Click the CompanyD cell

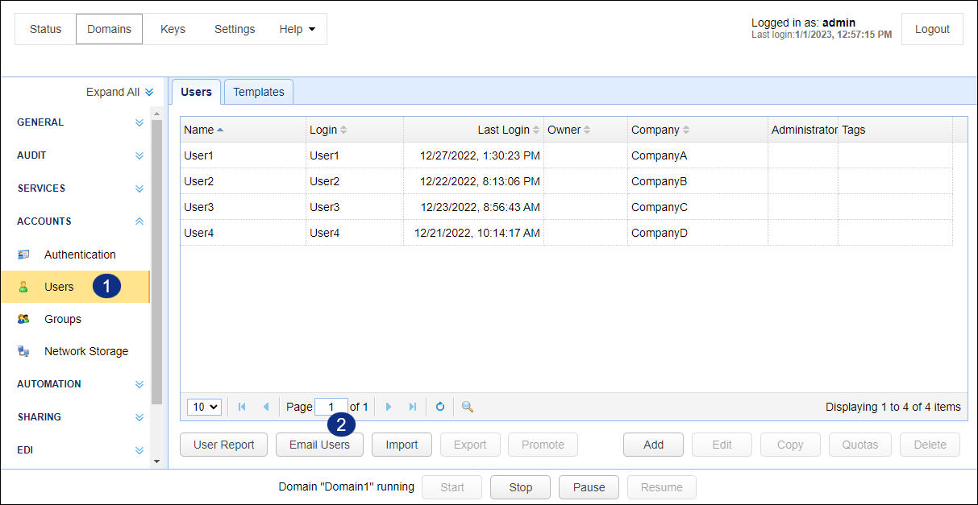(x=697, y=233)
